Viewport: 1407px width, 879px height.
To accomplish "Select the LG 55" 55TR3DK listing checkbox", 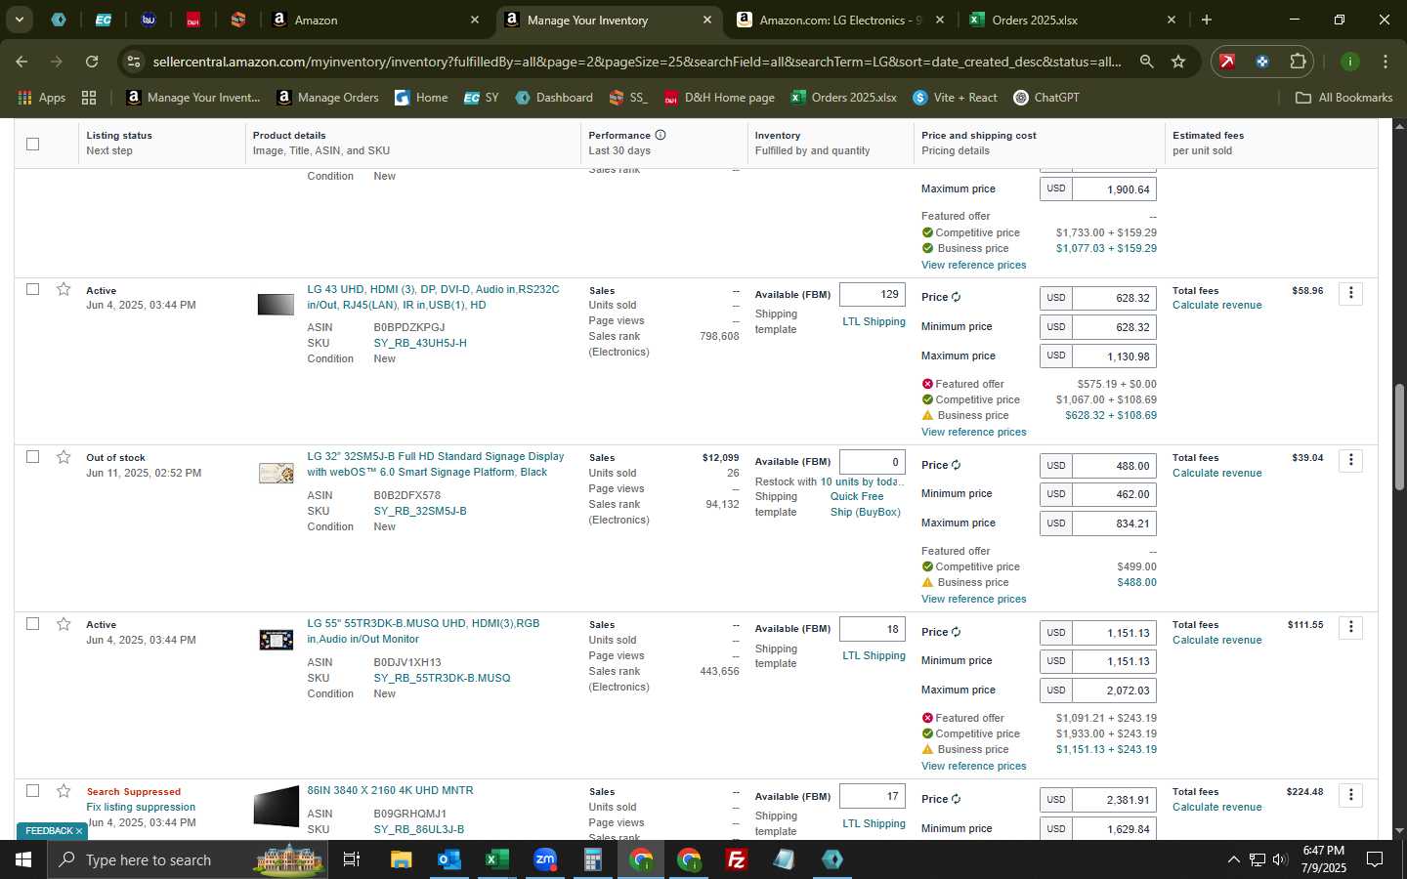I will tap(32, 624).
